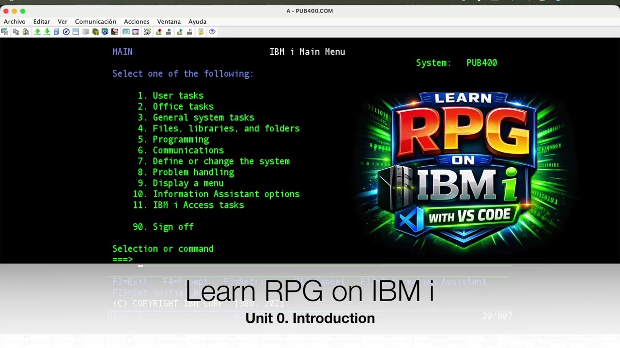Click option 90 Sign off

pyautogui.click(x=163, y=227)
